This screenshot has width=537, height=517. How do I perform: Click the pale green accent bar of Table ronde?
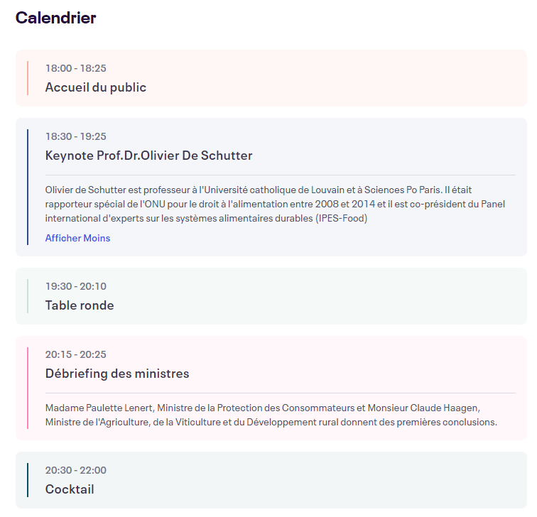pos(28,296)
